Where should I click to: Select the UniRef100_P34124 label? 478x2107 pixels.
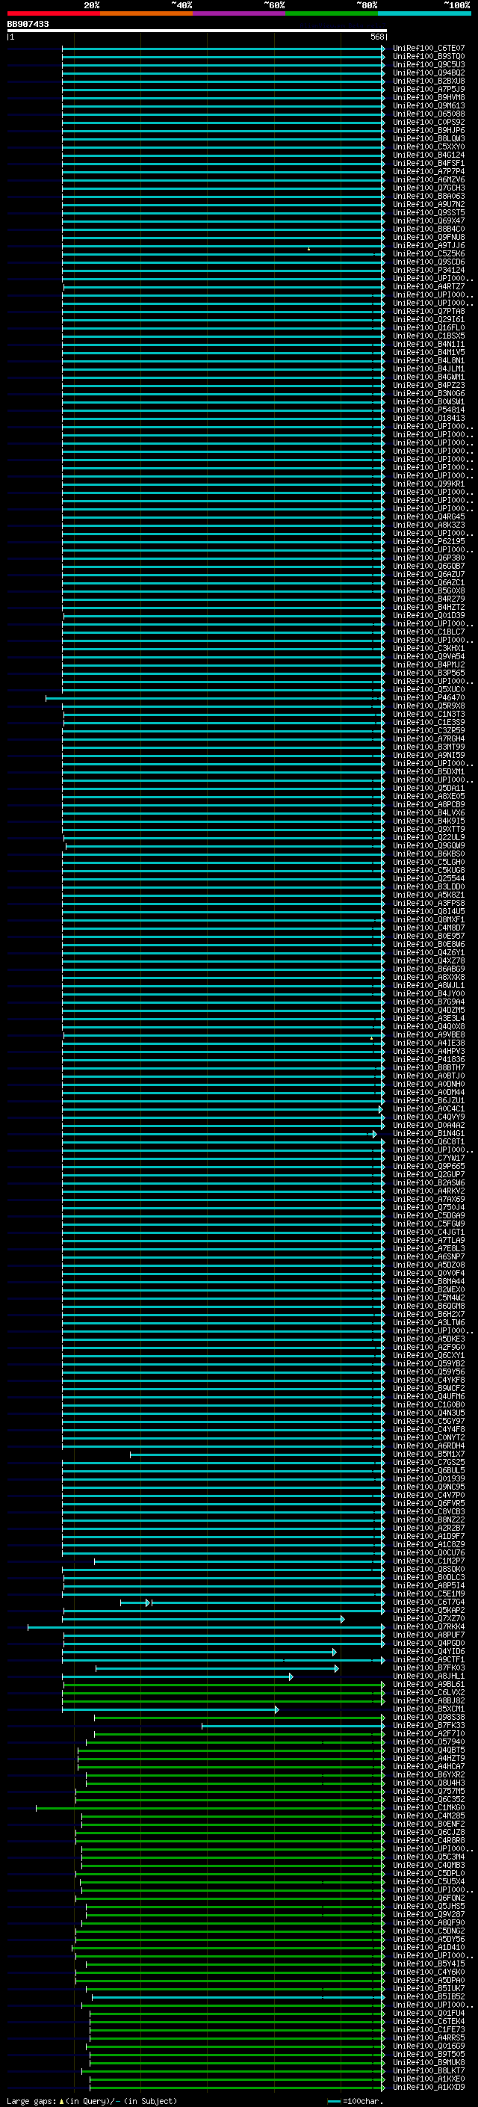(428, 270)
